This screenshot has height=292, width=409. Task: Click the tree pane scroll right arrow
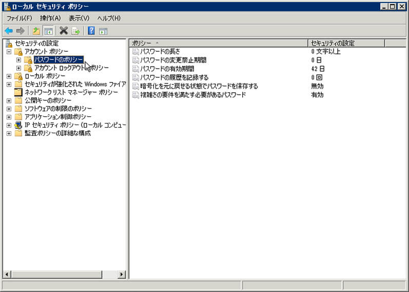(x=121, y=274)
